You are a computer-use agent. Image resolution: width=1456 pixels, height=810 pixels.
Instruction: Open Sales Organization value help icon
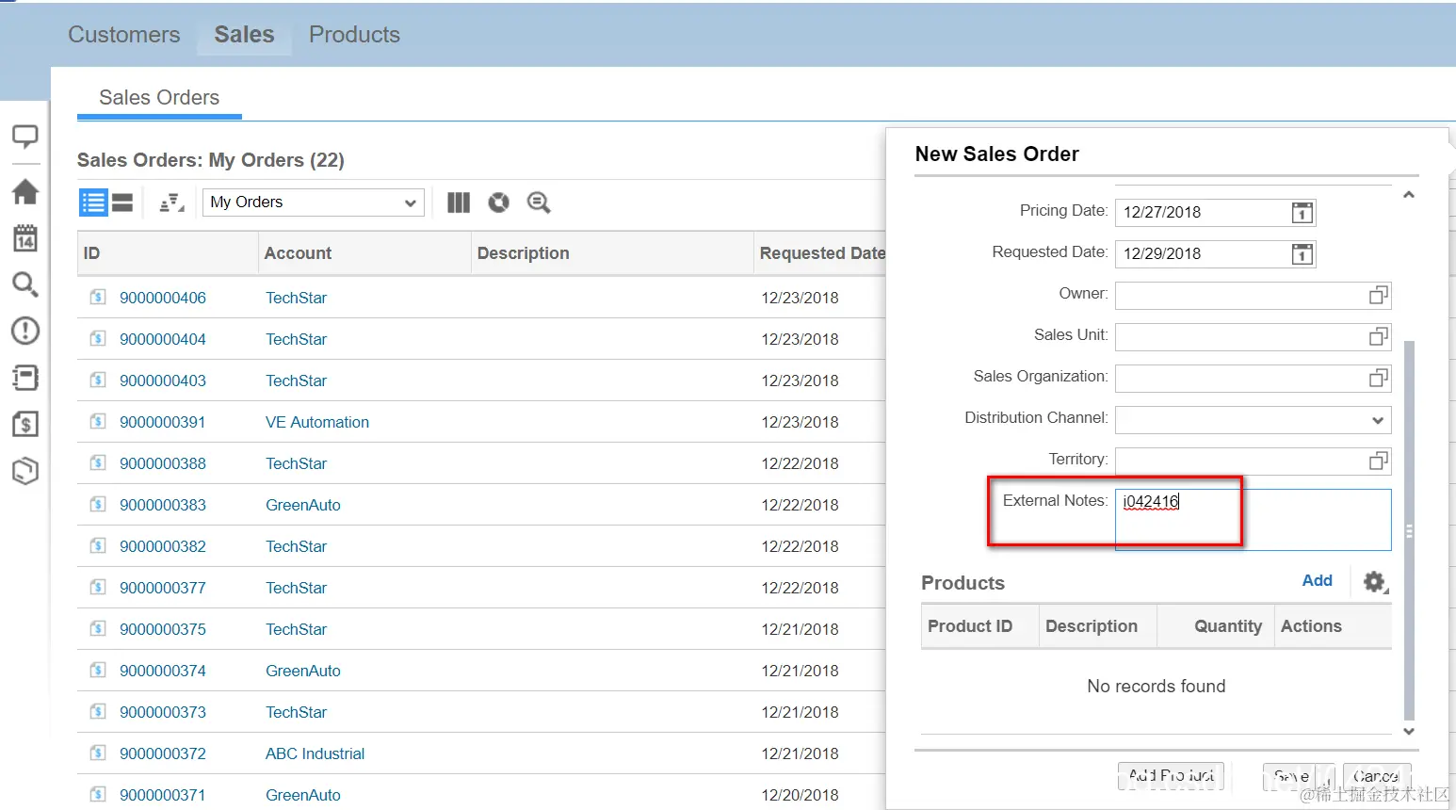coord(1378,379)
